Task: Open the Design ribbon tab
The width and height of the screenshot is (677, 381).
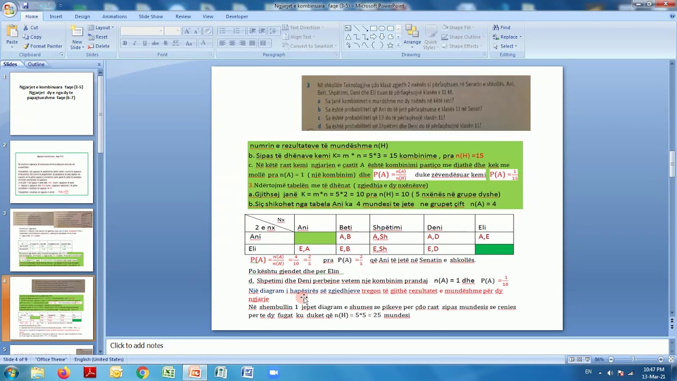Action: pos(83,16)
